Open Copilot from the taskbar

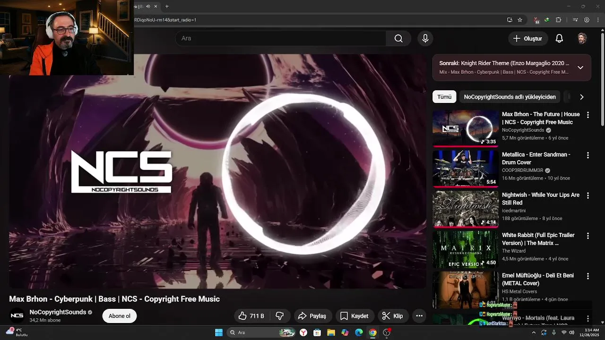coord(345,332)
